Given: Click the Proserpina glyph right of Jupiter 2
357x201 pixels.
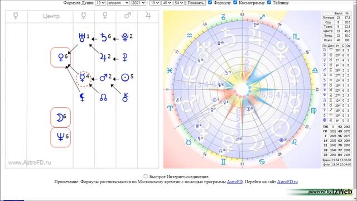Looking at the screenshot, I should (125, 58).
